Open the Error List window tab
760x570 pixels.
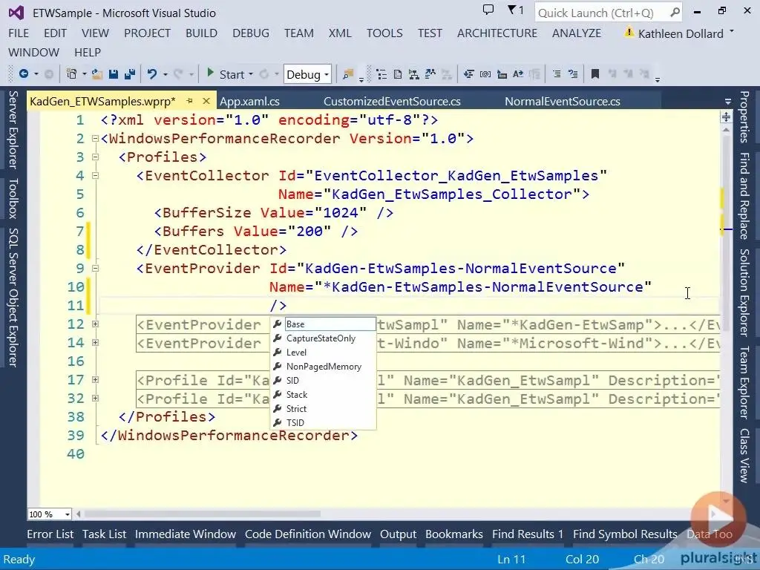(50, 534)
